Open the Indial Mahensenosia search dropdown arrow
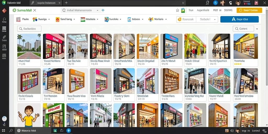 click(x=97, y=10)
